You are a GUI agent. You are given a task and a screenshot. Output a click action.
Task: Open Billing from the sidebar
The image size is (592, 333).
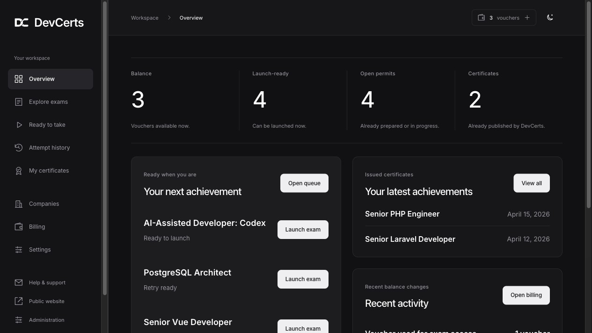(x=51, y=227)
